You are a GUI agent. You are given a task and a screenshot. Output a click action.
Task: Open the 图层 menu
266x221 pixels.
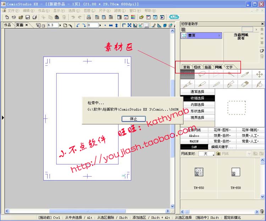click(89, 11)
